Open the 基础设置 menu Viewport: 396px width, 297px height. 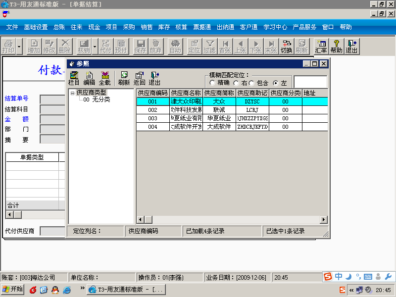pyautogui.click(x=36, y=27)
